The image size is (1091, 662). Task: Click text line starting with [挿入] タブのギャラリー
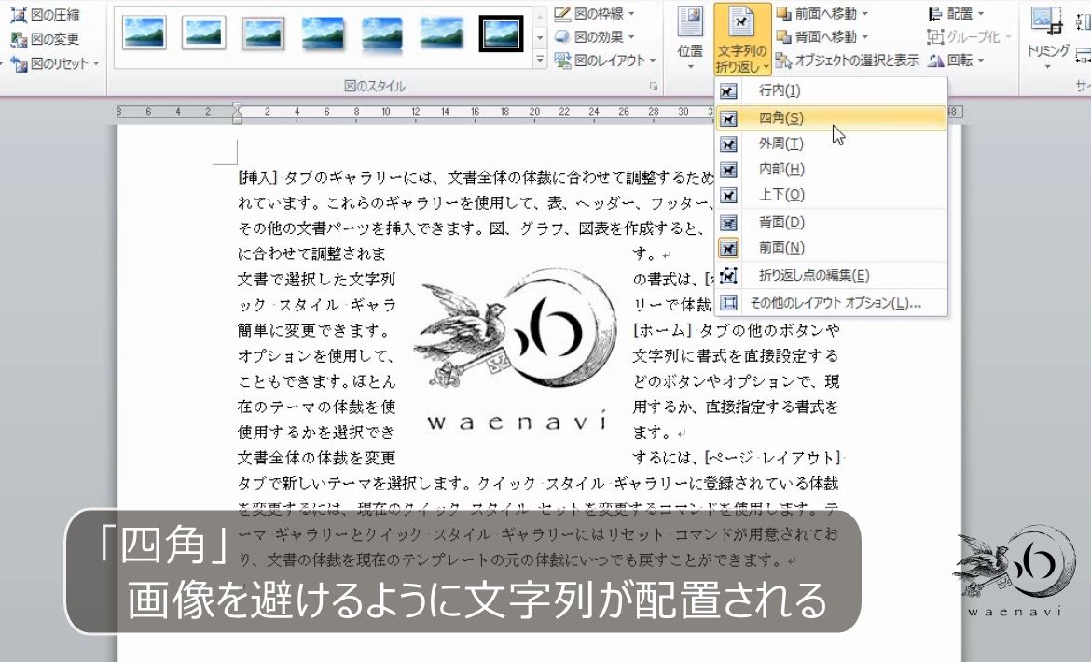tap(476, 177)
